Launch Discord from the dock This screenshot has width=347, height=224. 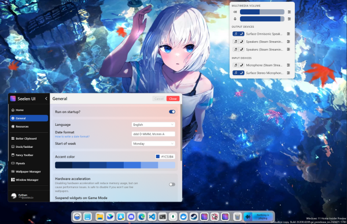pos(131,217)
